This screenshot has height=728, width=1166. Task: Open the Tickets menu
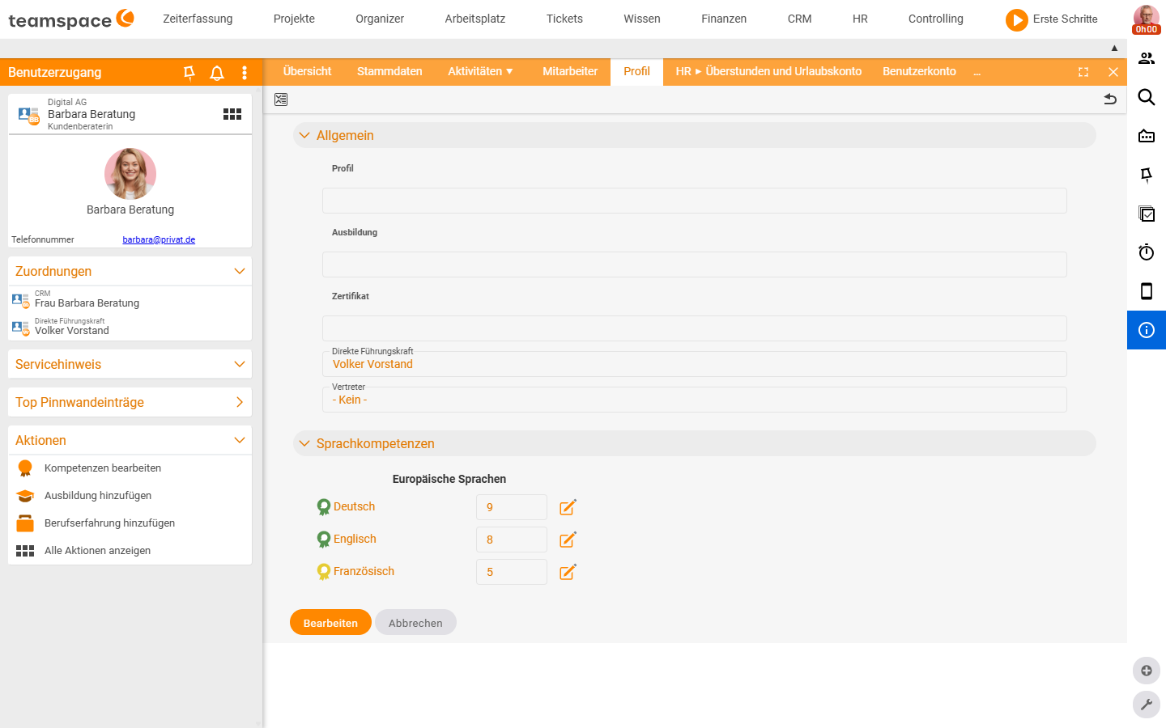click(x=564, y=19)
